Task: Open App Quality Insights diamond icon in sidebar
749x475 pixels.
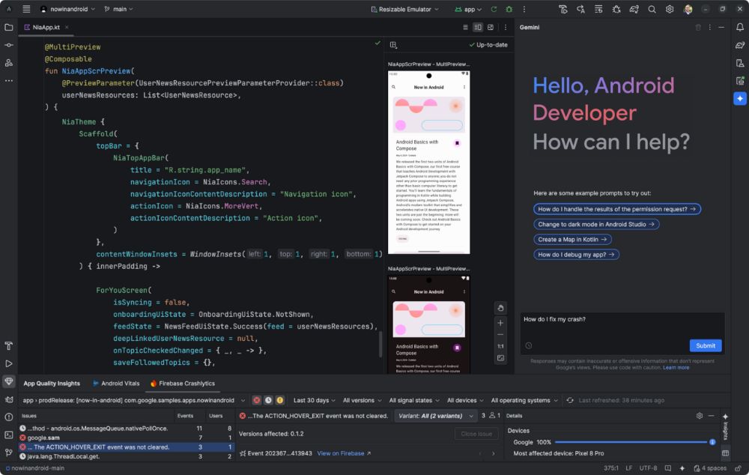Action: click(x=8, y=381)
